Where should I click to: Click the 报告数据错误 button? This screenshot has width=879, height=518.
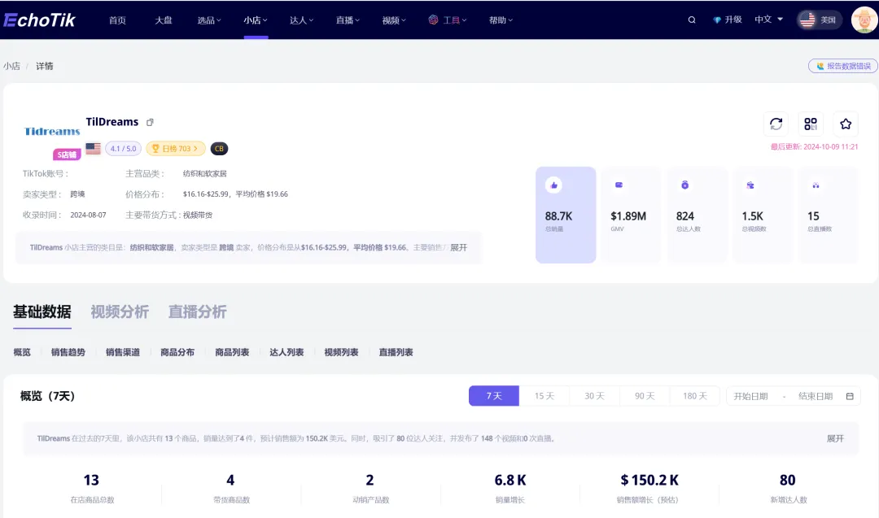(843, 66)
